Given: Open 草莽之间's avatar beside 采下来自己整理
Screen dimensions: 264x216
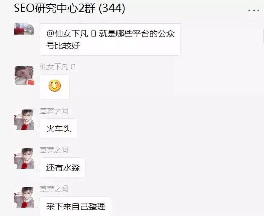Looking at the screenshot, I should tap(24, 197).
